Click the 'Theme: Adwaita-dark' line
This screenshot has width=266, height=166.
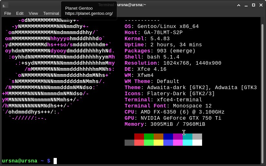191,88
